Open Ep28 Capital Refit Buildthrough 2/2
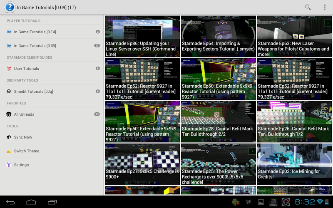Viewport: 333px width, 208px height. click(219, 121)
